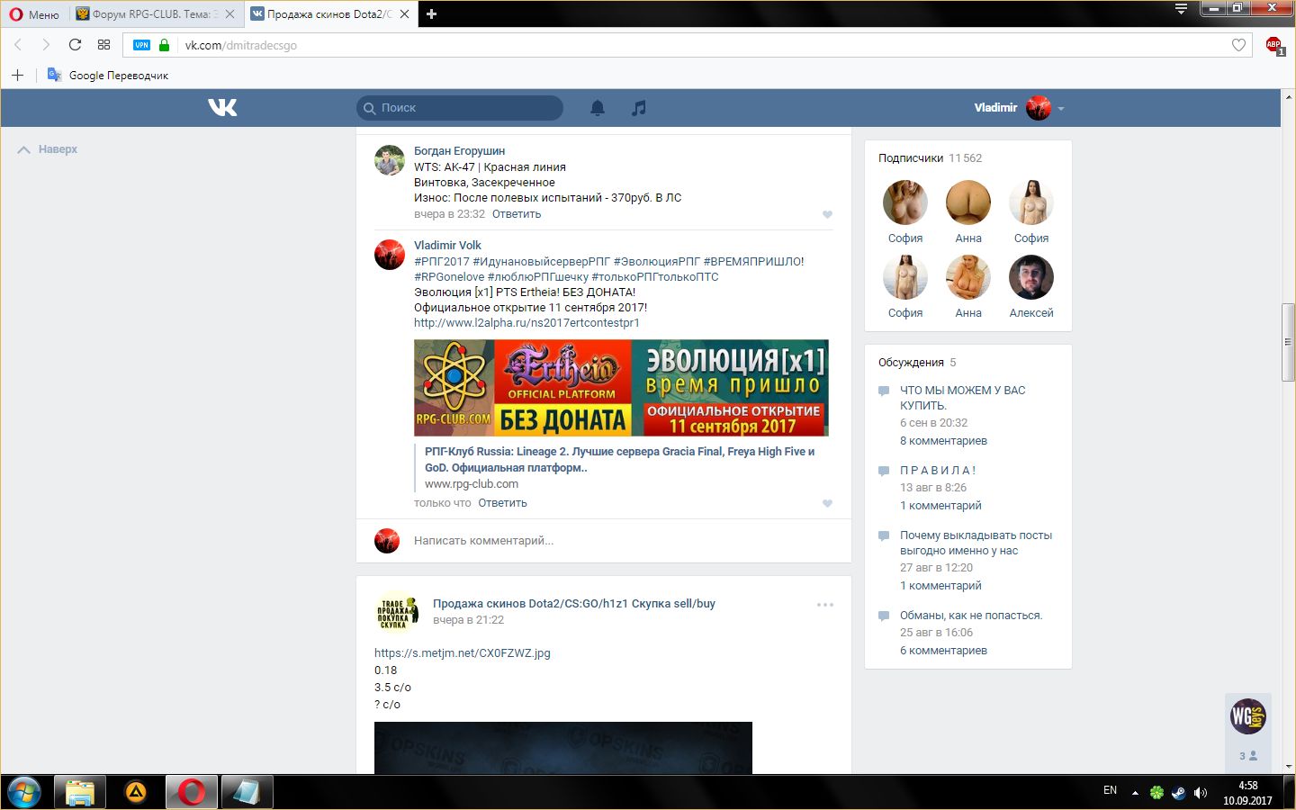The height and width of the screenshot is (810, 1296).
Task: Open the Ertheia Эволюция banner image
Action: [x=621, y=388]
